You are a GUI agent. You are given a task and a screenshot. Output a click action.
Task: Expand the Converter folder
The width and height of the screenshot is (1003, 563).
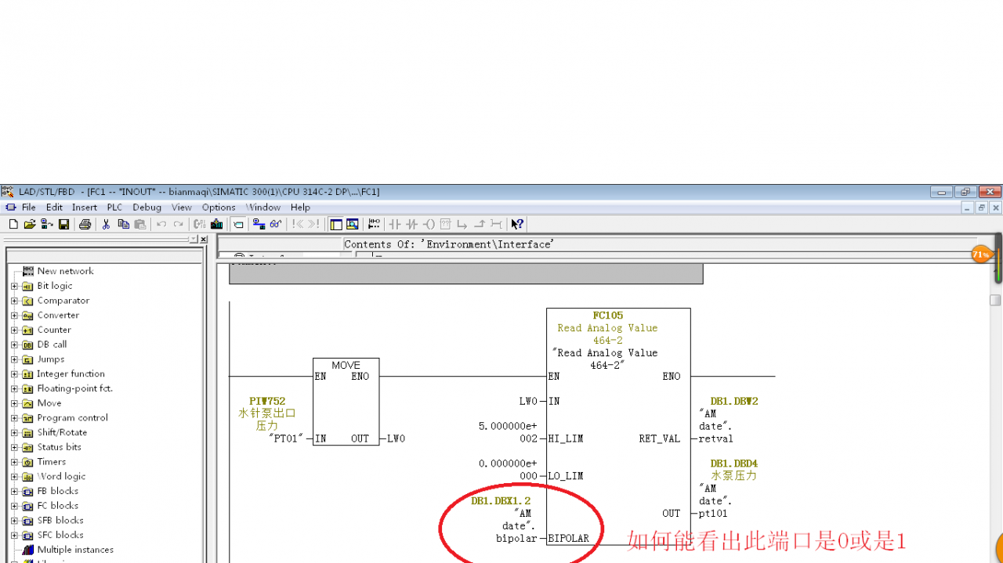click(x=14, y=316)
